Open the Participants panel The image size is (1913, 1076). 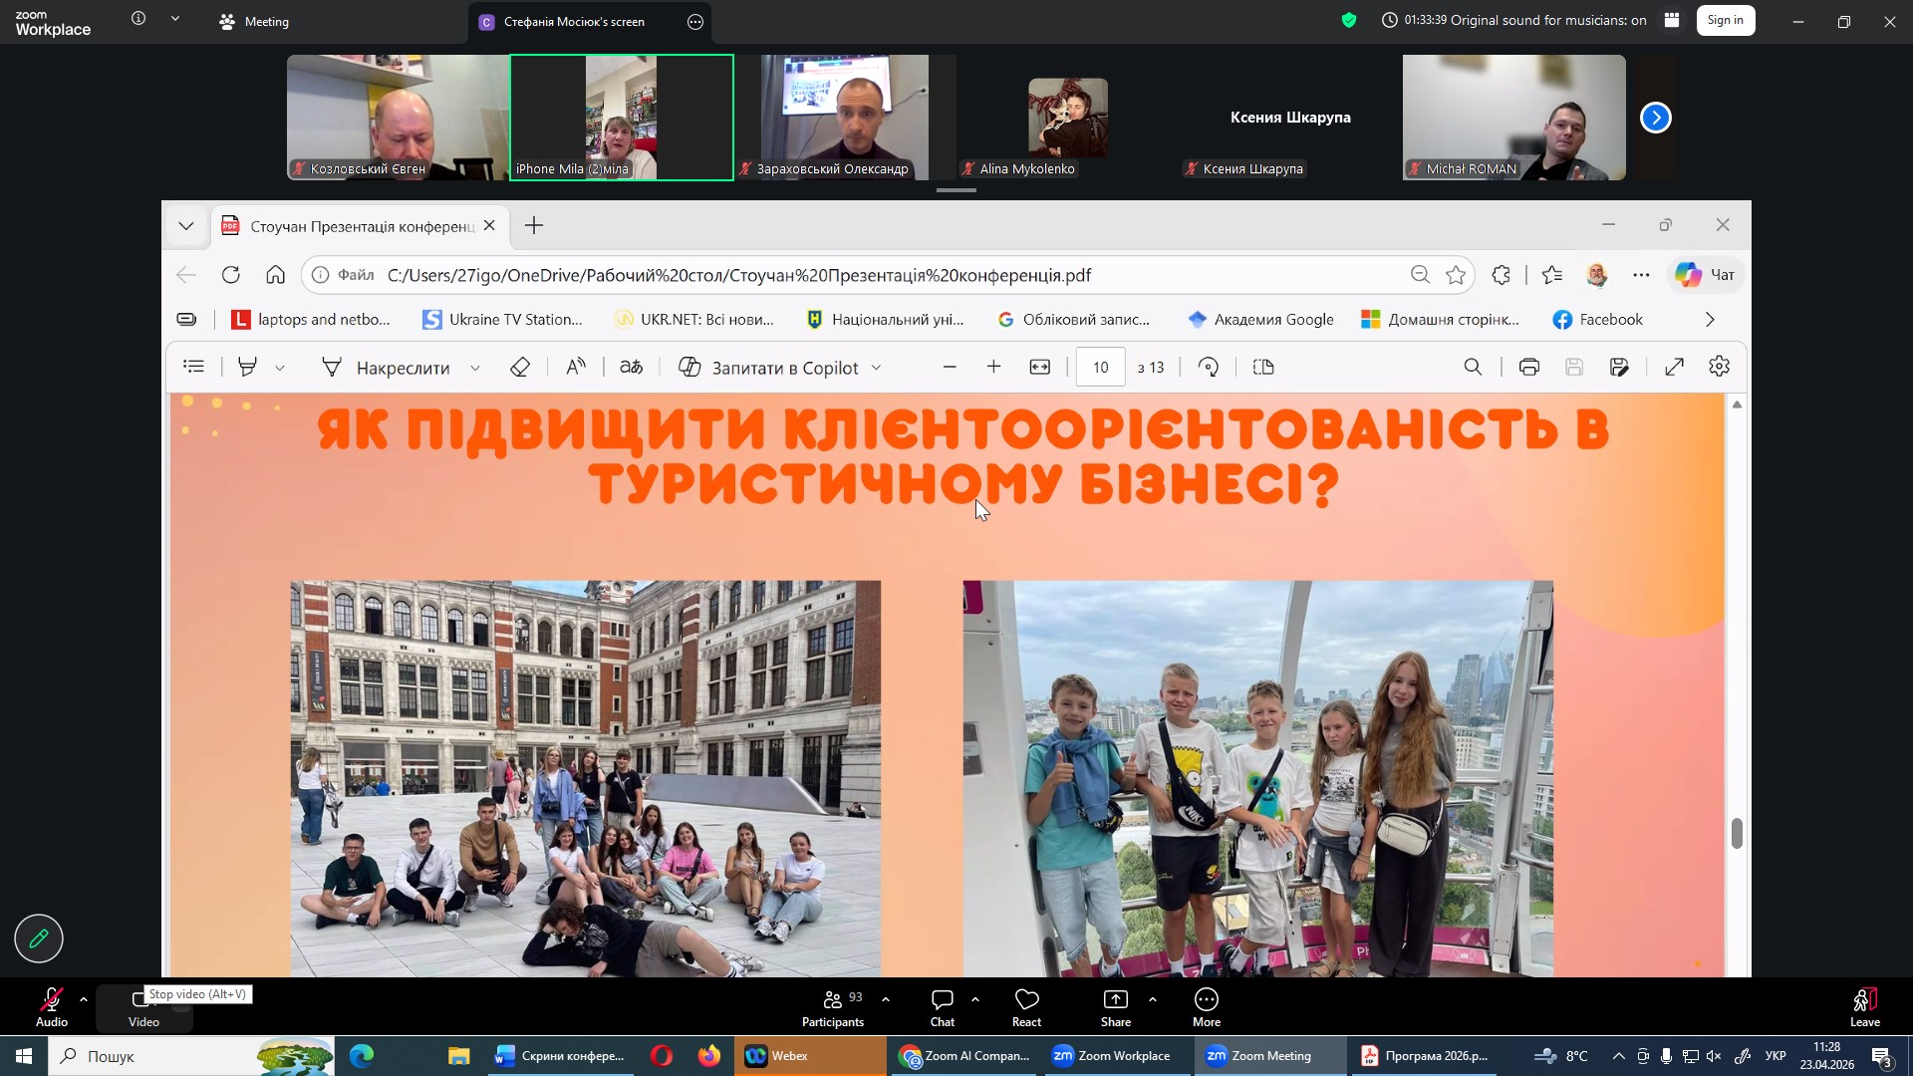point(833,1006)
